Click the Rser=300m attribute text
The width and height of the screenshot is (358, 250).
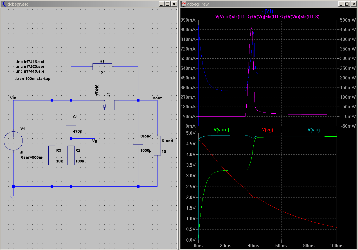tap(31, 158)
